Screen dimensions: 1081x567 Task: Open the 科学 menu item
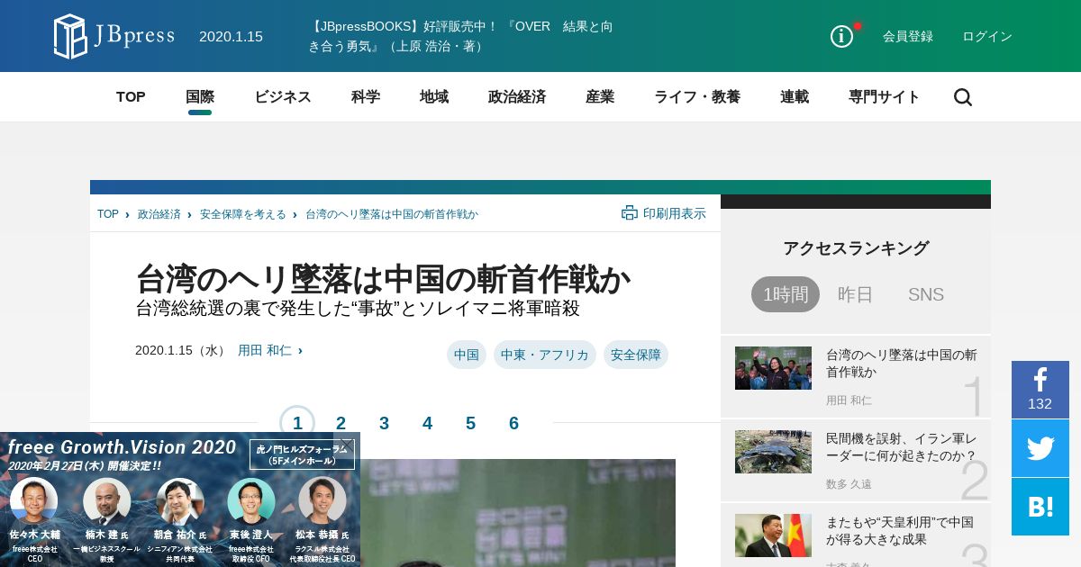[x=366, y=97]
